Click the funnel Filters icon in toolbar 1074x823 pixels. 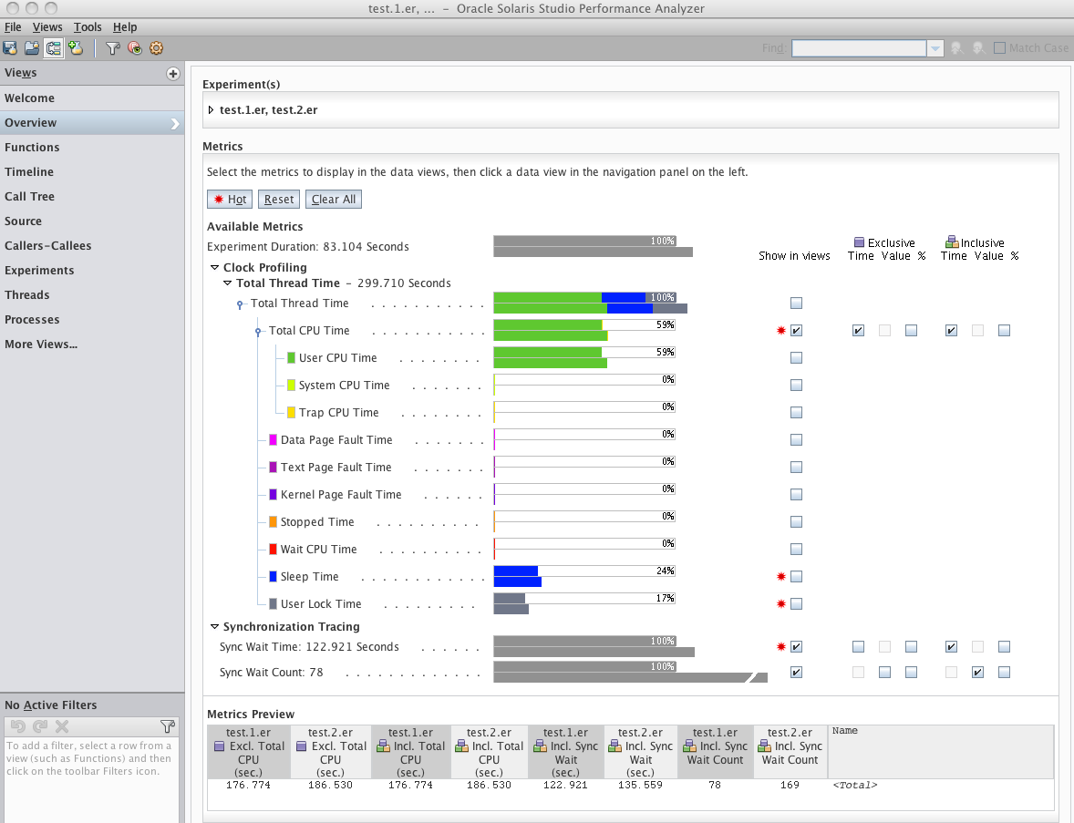pos(113,48)
